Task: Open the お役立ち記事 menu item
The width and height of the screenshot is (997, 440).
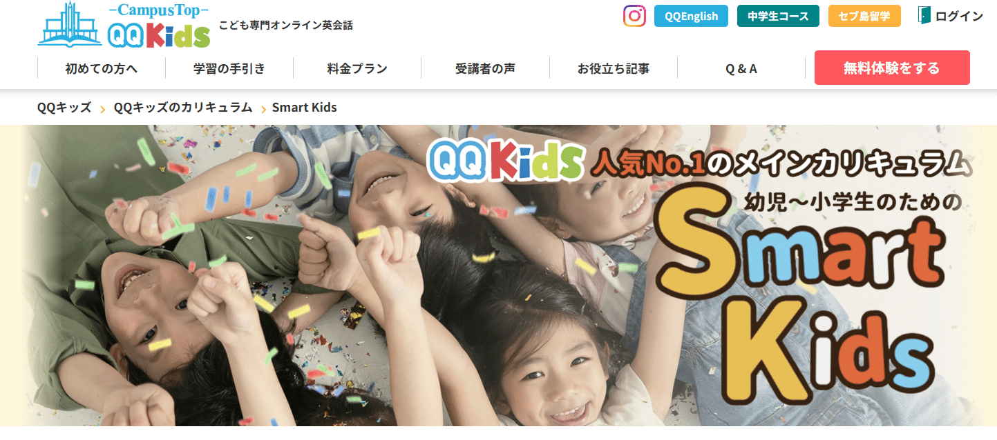Action: (614, 68)
